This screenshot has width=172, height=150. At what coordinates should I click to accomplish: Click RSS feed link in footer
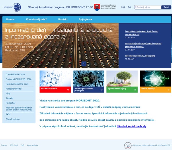pyautogui.click(x=13, y=145)
